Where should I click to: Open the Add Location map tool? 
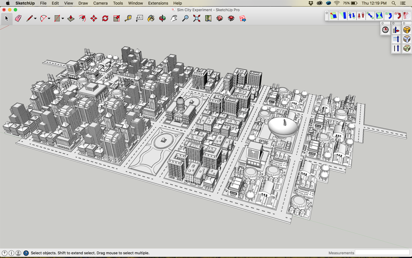[x=208, y=18]
